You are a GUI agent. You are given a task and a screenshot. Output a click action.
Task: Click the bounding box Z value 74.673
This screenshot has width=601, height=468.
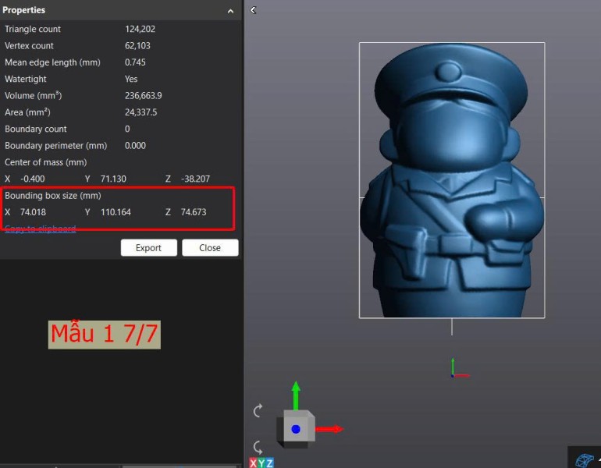194,212
